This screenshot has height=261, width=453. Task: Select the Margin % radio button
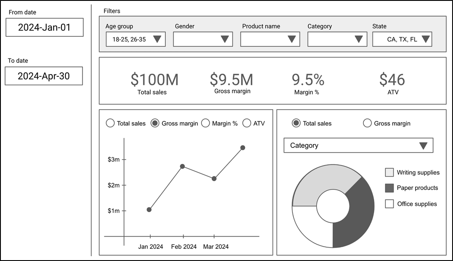205,123
